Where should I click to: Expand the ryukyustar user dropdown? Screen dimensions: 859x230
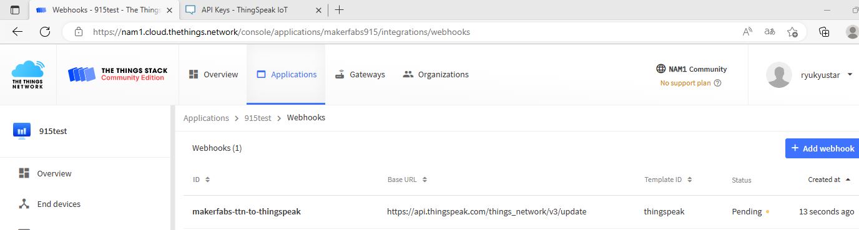pyautogui.click(x=850, y=75)
